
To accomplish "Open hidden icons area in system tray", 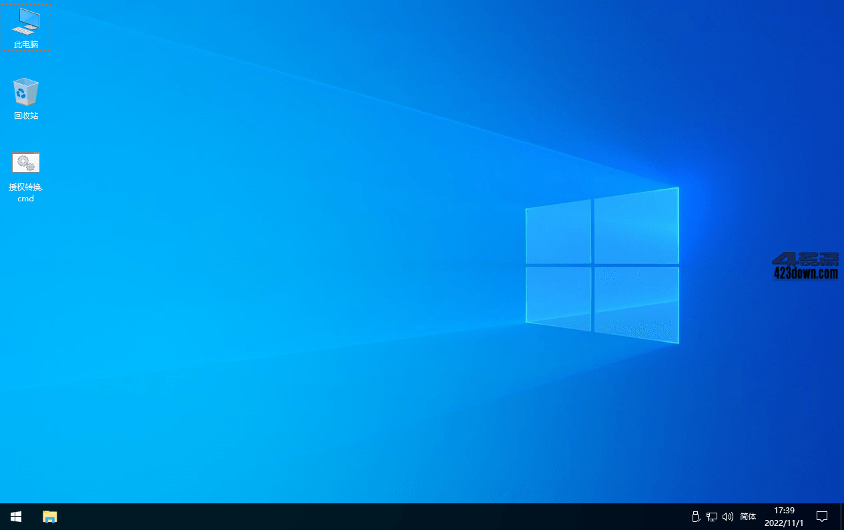I will [x=681, y=517].
